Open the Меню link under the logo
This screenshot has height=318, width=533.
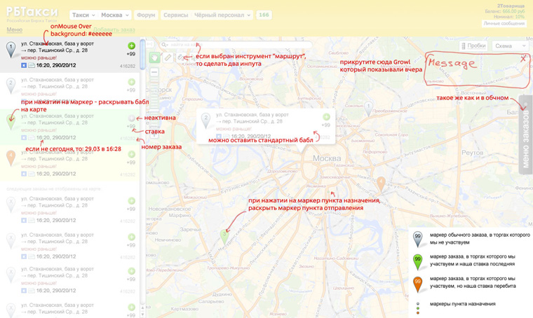click(x=14, y=29)
